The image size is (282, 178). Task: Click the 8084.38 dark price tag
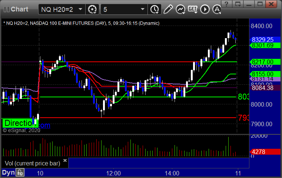coord(265,88)
